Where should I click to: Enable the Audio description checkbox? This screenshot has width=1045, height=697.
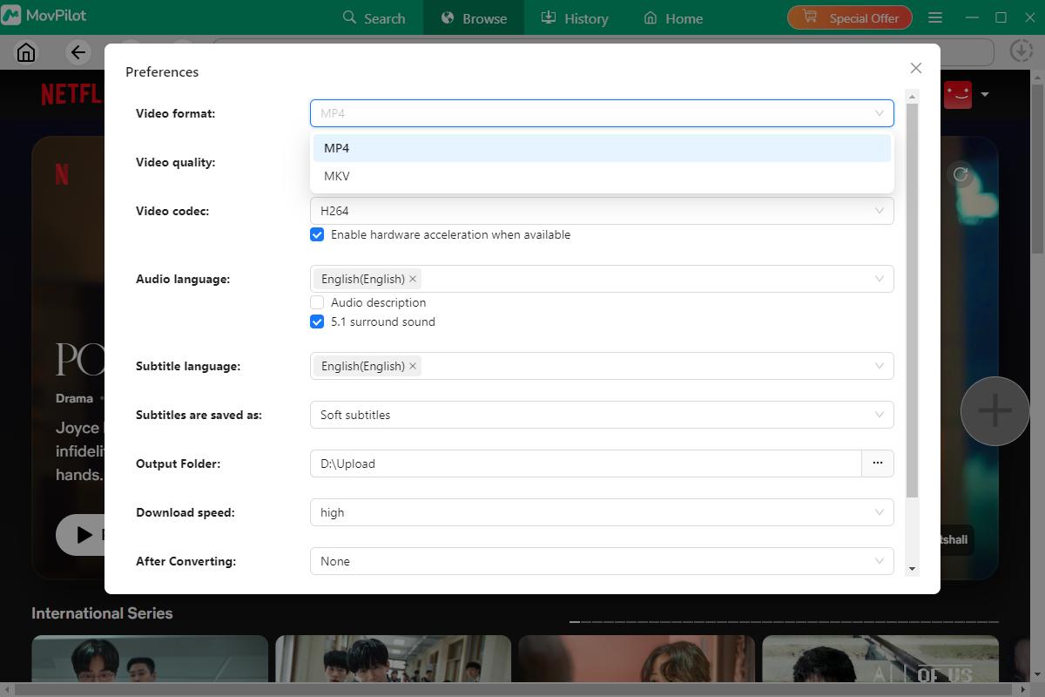(x=317, y=302)
